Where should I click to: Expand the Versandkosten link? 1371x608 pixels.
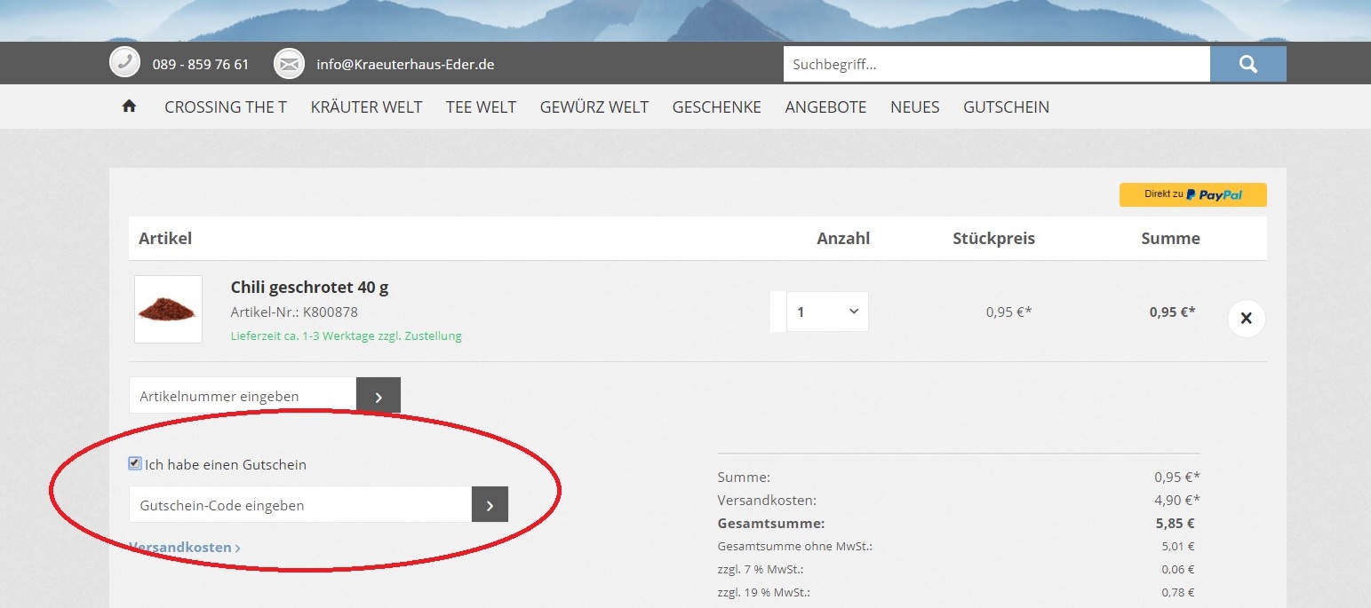pyautogui.click(x=185, y=548)
